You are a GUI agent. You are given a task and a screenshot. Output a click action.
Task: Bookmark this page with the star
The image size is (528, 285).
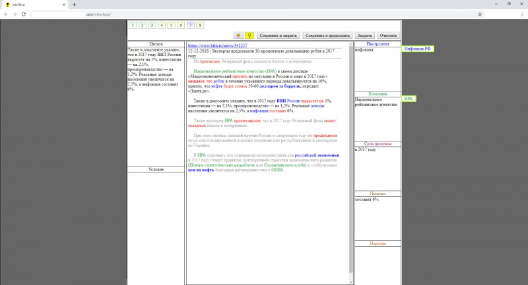(480, 14)
